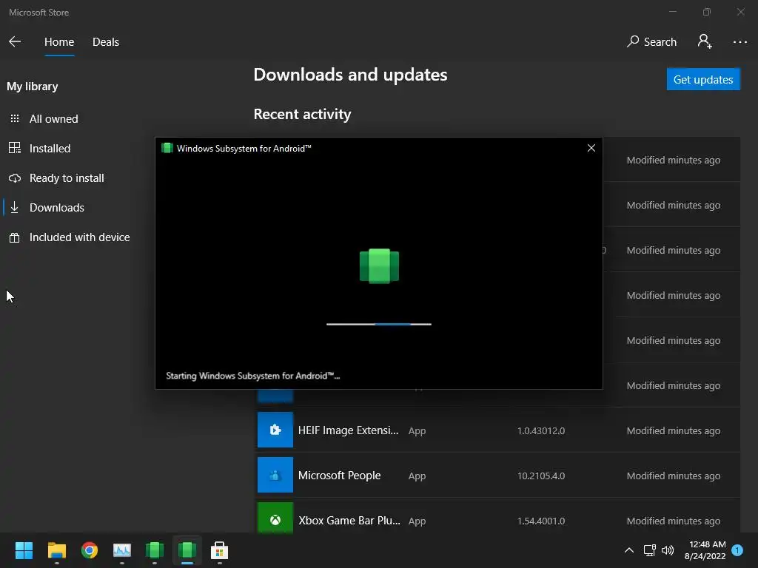Image resolution: width=758 pixels, height=568 pixels.
Task: Click the first green Android subsystem taskbar icon
Action: pos(155,550)
